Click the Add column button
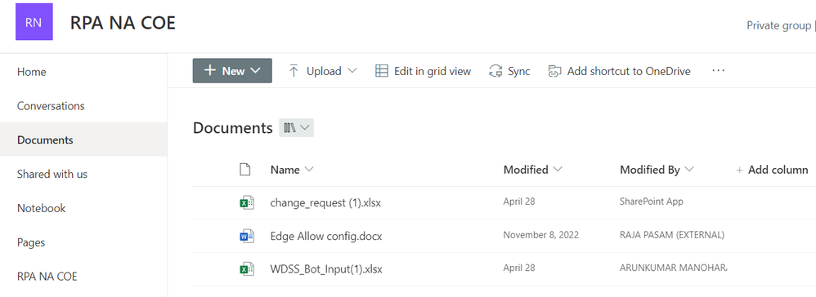Screen dimensions: 816x297 pos(772,170)
